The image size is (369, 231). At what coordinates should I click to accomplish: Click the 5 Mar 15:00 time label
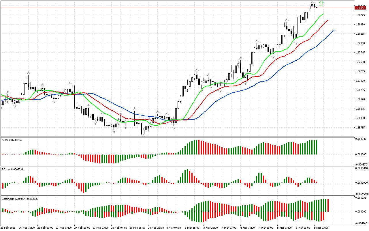coord(303,228)
